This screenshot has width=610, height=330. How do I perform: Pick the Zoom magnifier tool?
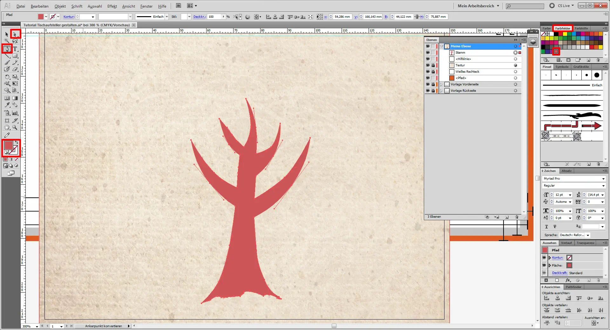[x=15, y=128]
